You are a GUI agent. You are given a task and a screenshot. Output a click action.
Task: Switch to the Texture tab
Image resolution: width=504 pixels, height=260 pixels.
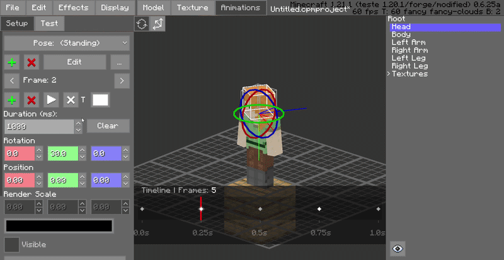[x=192, y=8]
